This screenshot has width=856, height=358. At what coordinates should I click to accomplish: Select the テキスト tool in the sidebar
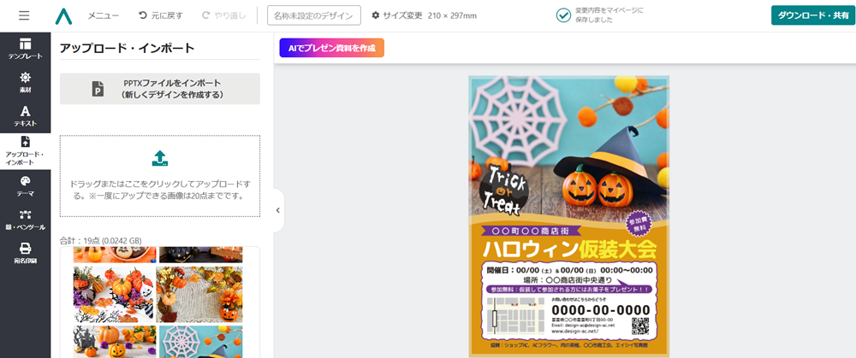[25, 116]
